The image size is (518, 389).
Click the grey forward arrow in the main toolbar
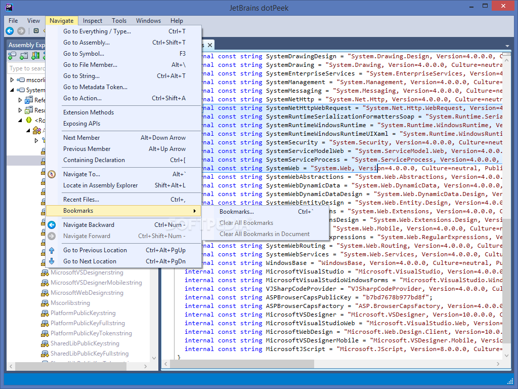click(x=21, y=31)
